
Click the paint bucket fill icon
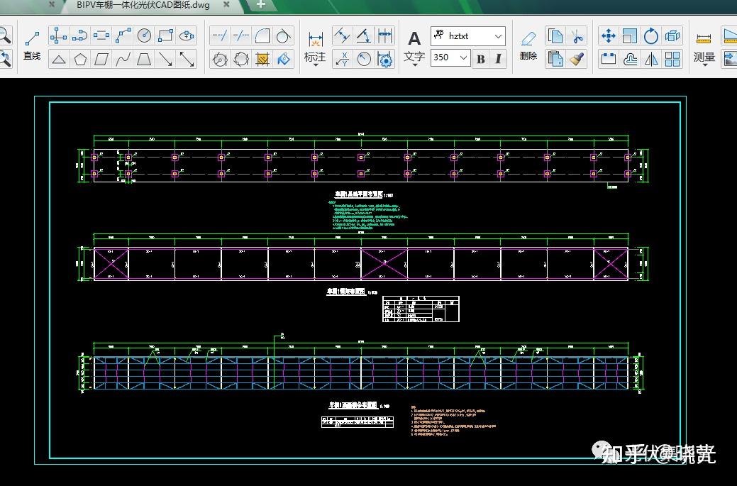tap(284, 59)
